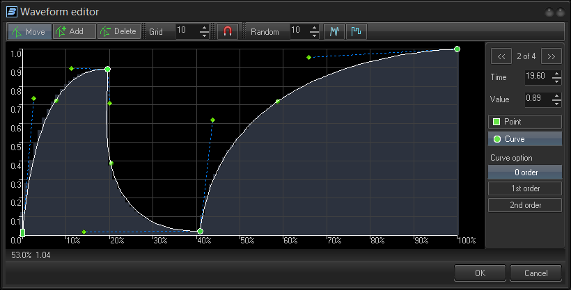Go to previous point with << button

[x=501, y=56]
